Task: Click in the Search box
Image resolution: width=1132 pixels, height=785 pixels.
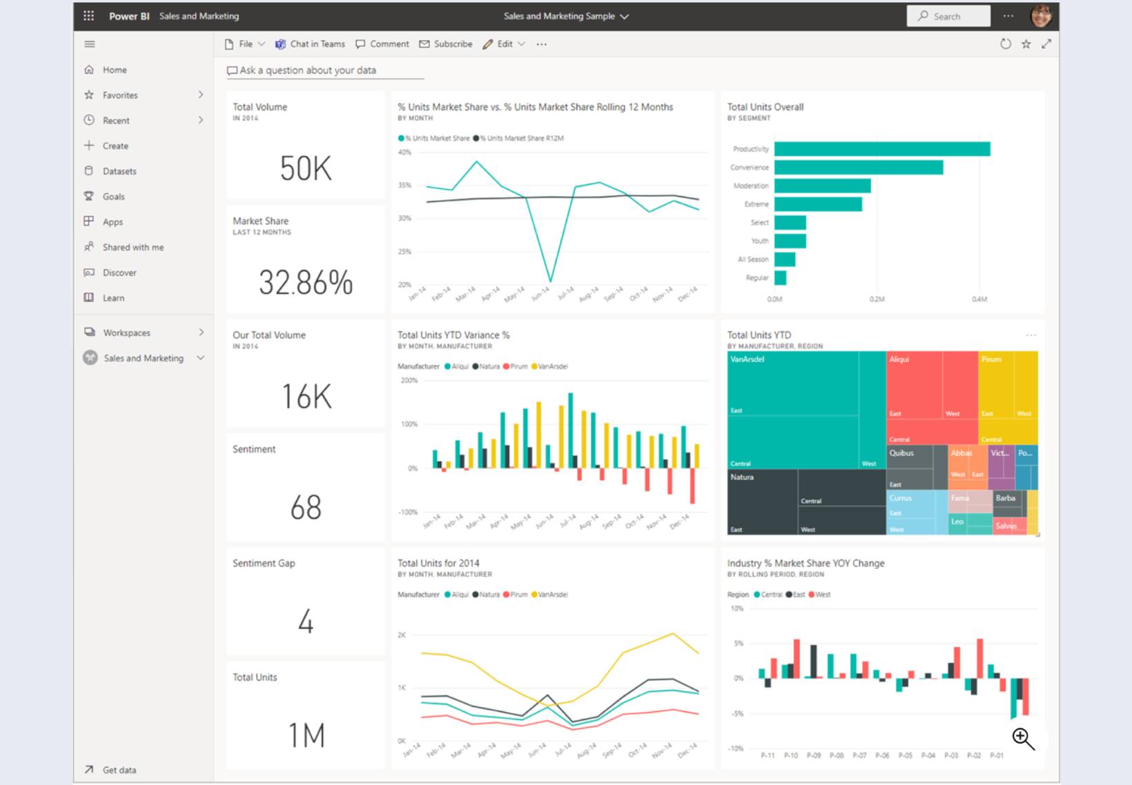Action: coord(948,16)
